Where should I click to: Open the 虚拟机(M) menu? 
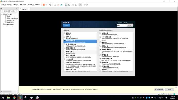23,5
